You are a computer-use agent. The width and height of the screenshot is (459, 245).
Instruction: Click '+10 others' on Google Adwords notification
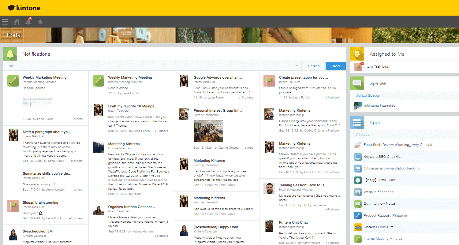246,98
